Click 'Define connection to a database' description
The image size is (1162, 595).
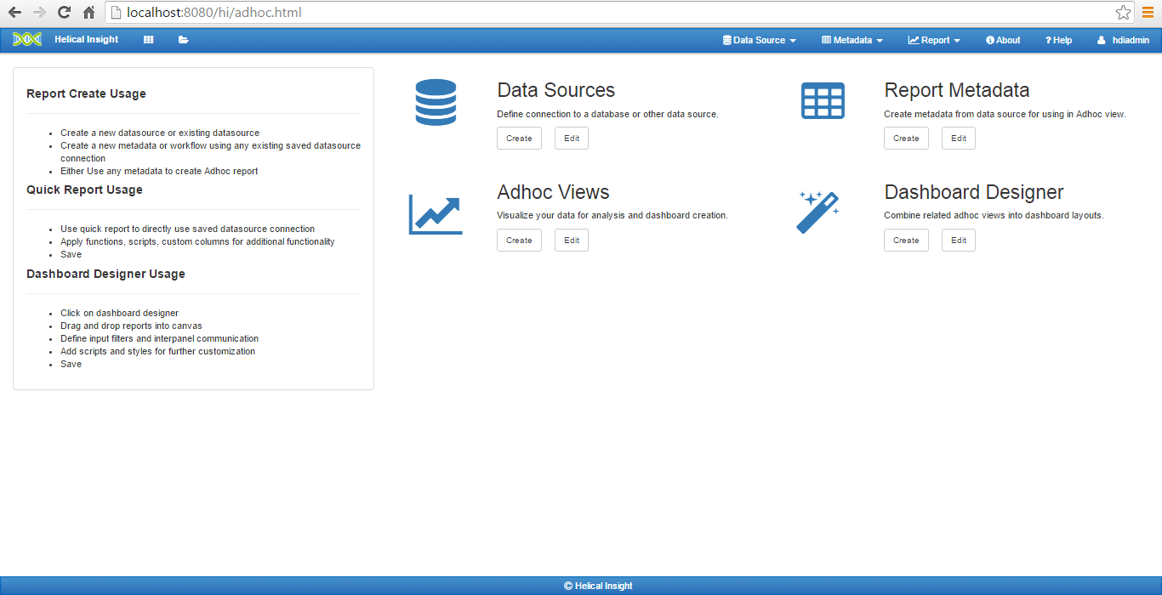coord(607,114)
